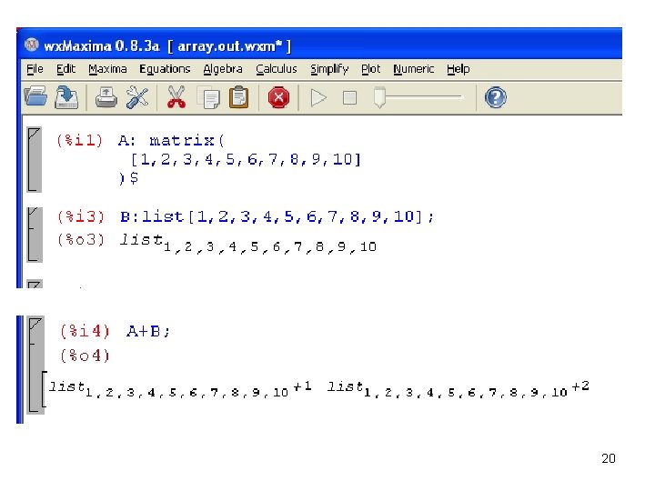Click the wxMaxima array.out.wxm title bar

tap(321, 45)
